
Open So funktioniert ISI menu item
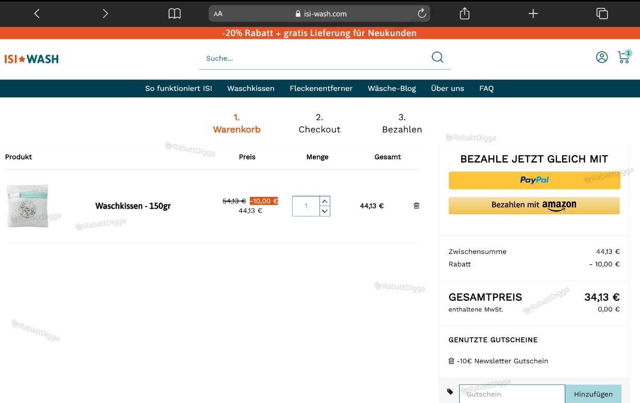(178, 88)
